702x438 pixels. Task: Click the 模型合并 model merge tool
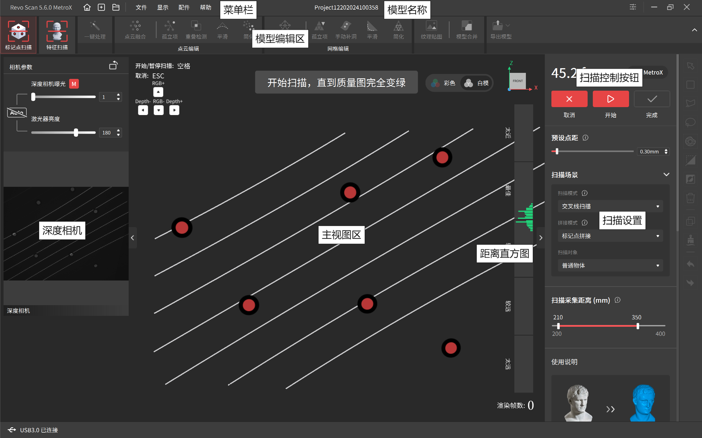coord(467,30)
